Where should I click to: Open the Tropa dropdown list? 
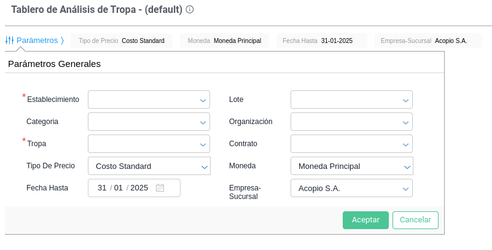pos(149,144)
